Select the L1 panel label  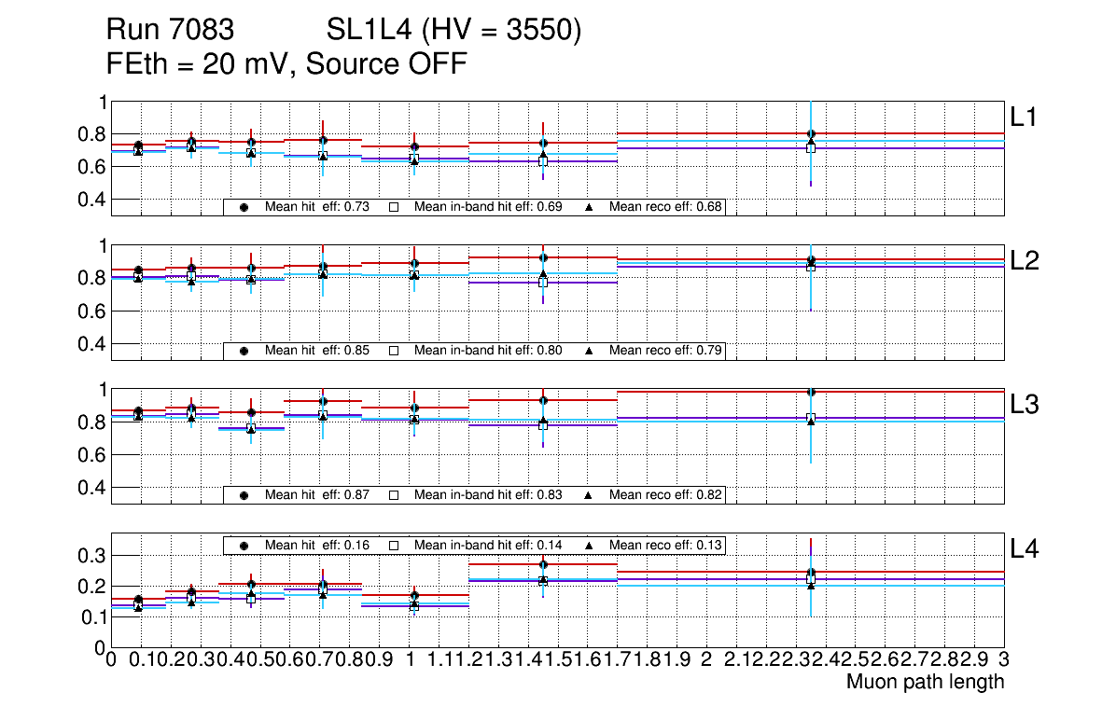coord(1024,117)
